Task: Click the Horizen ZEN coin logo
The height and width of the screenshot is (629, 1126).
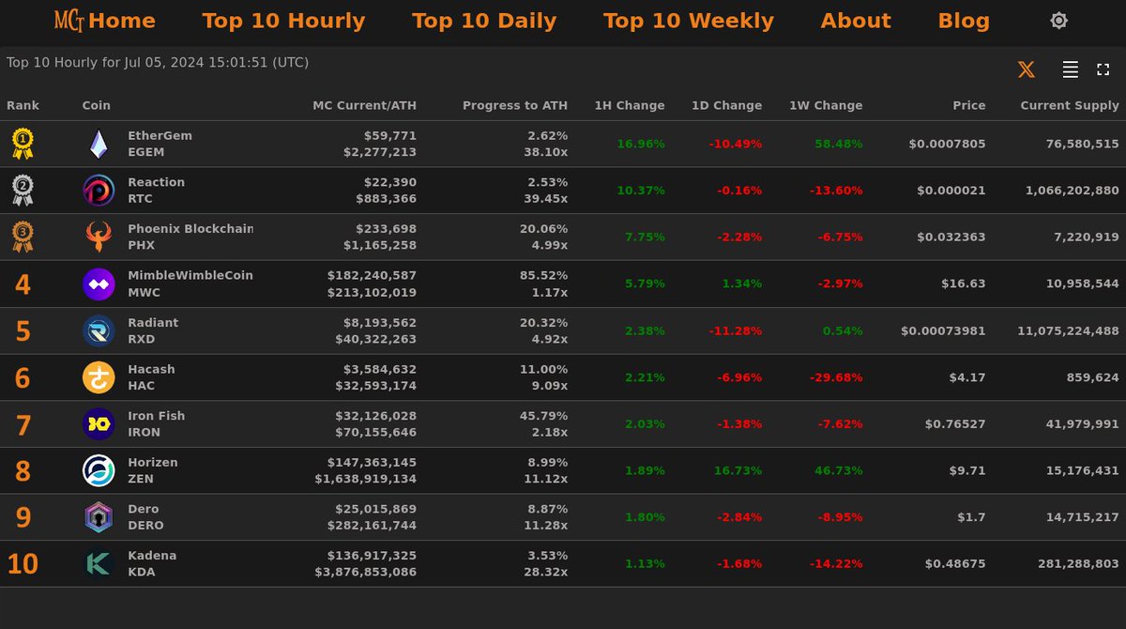Action: [x=99, y=470]
